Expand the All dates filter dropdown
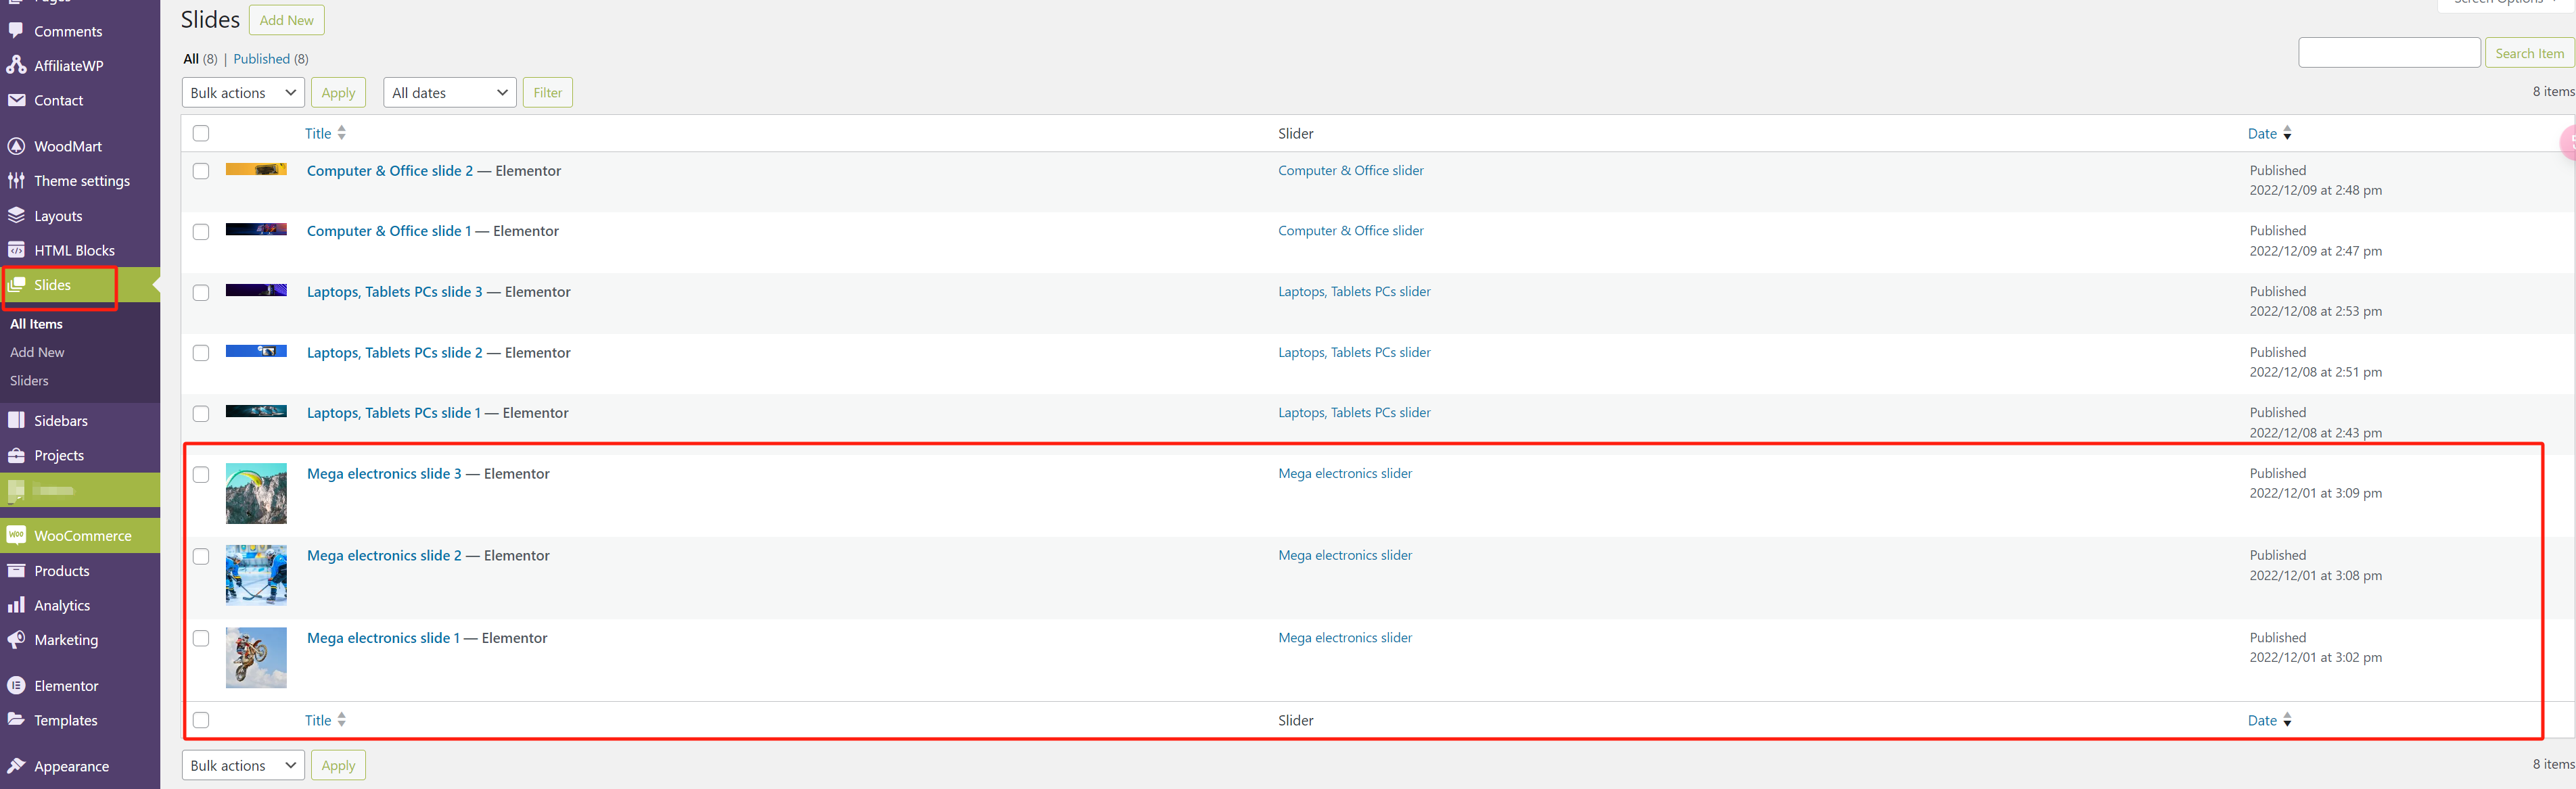 449,92
